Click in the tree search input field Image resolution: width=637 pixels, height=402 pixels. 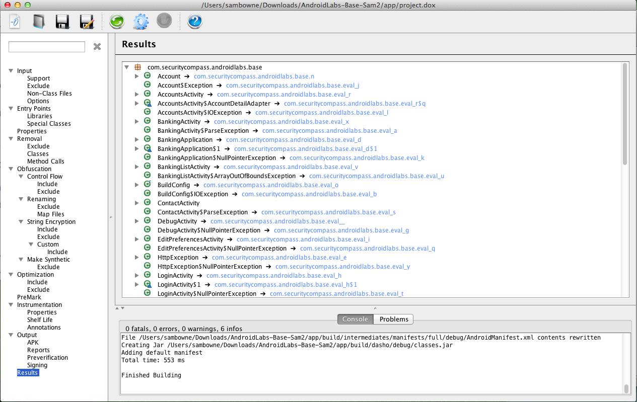coord(47,47)
